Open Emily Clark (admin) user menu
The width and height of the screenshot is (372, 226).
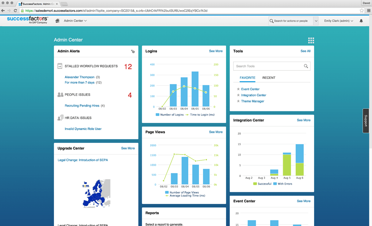pos(338,21)
